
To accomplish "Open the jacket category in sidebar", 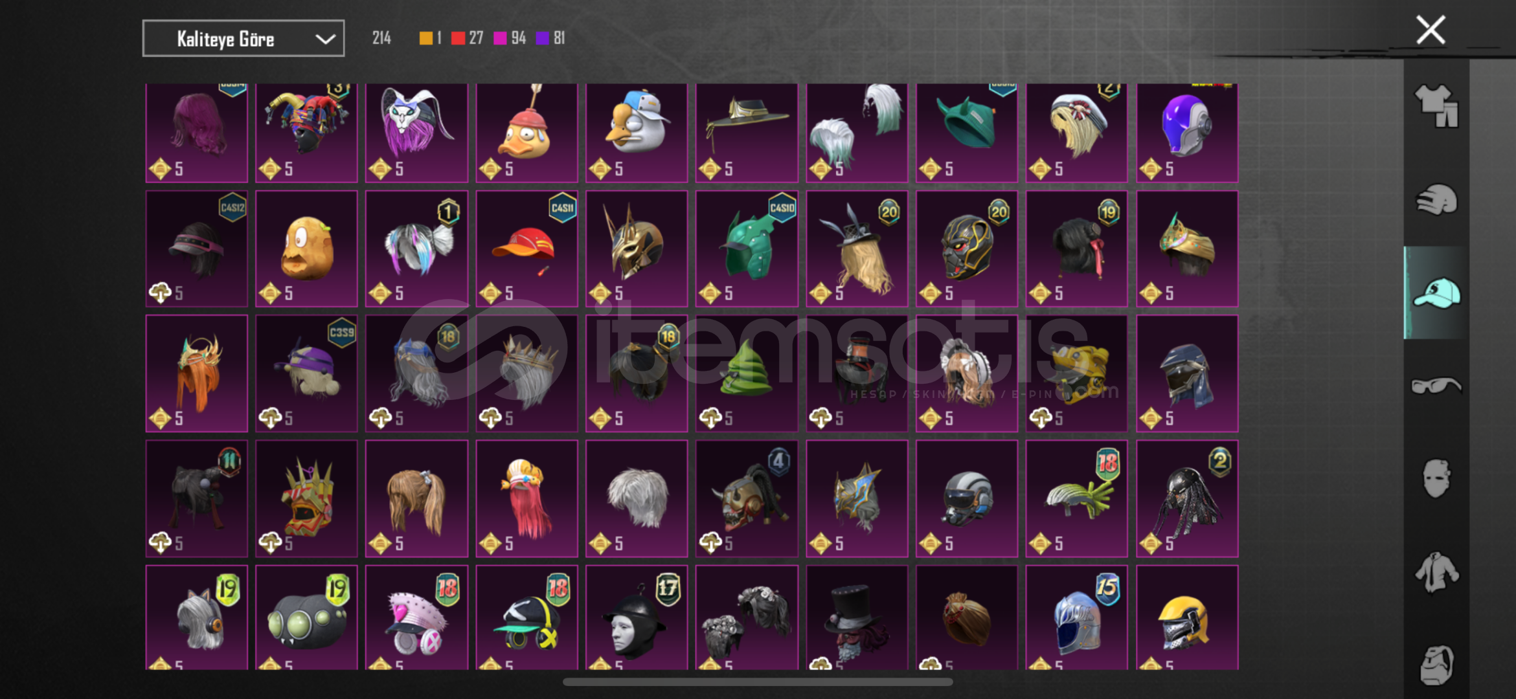I will (1436, 572).
